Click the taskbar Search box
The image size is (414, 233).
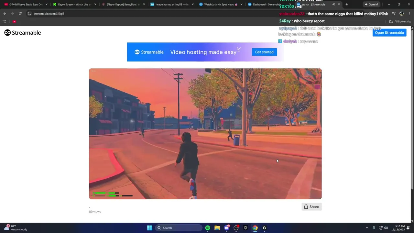pyautogui.click(x=179, y=228)
